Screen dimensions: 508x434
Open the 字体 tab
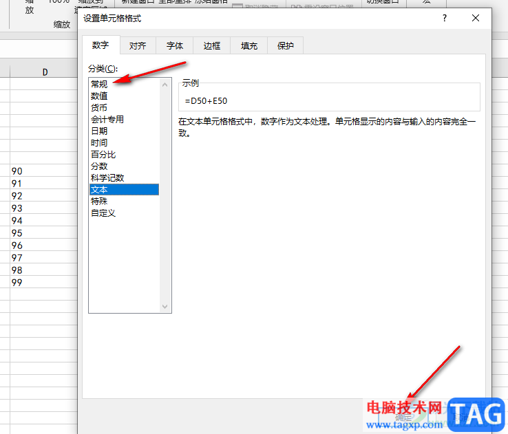(175, 45)
